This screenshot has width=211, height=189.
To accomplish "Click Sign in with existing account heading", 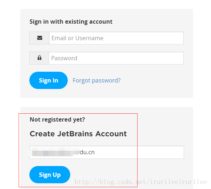I will [x=71, y=22].
